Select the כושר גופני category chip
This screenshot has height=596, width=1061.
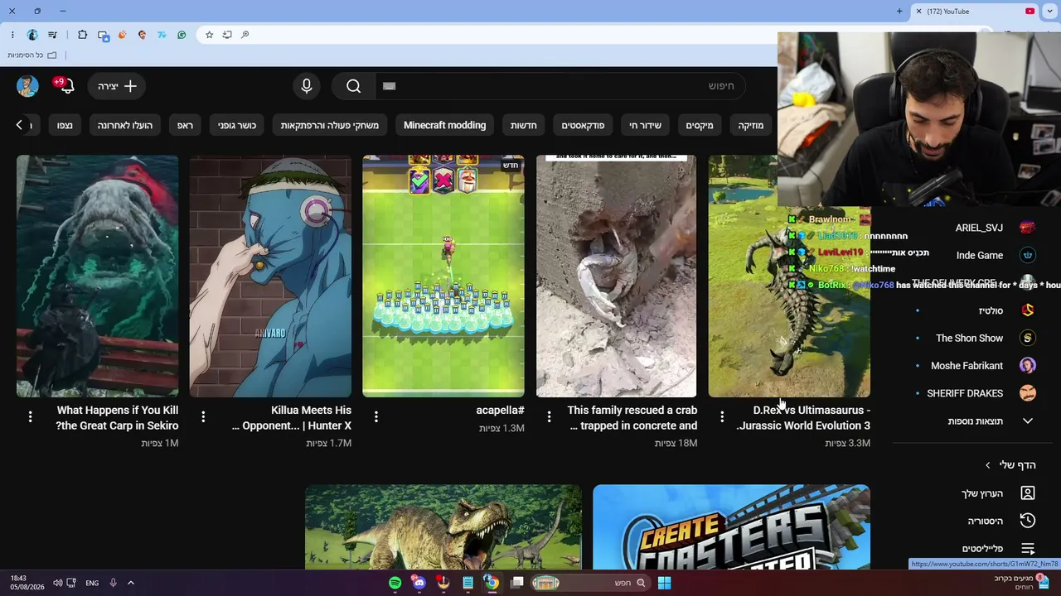237,125
